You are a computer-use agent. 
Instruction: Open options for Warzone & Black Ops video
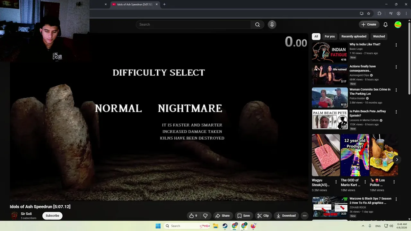coord(396,199)
